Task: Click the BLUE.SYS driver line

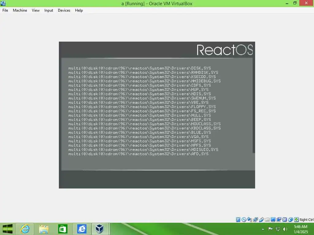Action: tap(140, 132)
